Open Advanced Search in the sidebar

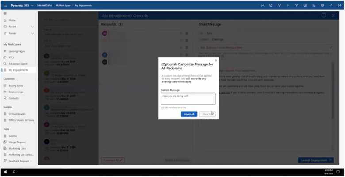pos(18,64)
